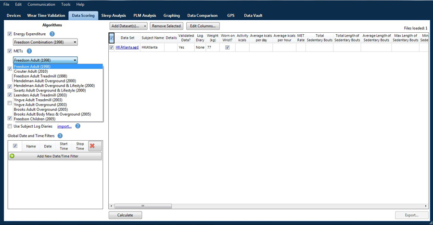Open the HKAtlanta.agd data set link
433x225 pixels.
pyautogui.click(x=127, y=47)
